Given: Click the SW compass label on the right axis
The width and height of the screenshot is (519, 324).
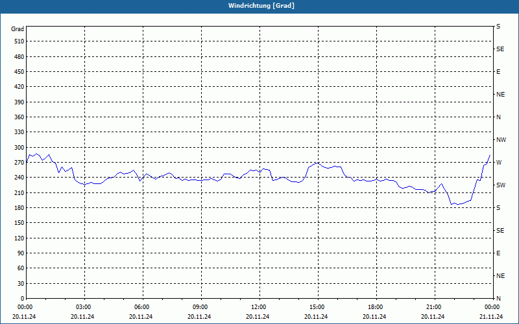Looking at the screenshot, I should click(x=501, y=185).
